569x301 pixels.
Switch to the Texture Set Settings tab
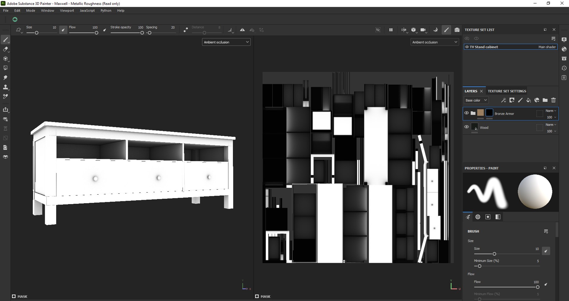pos(507,91)
